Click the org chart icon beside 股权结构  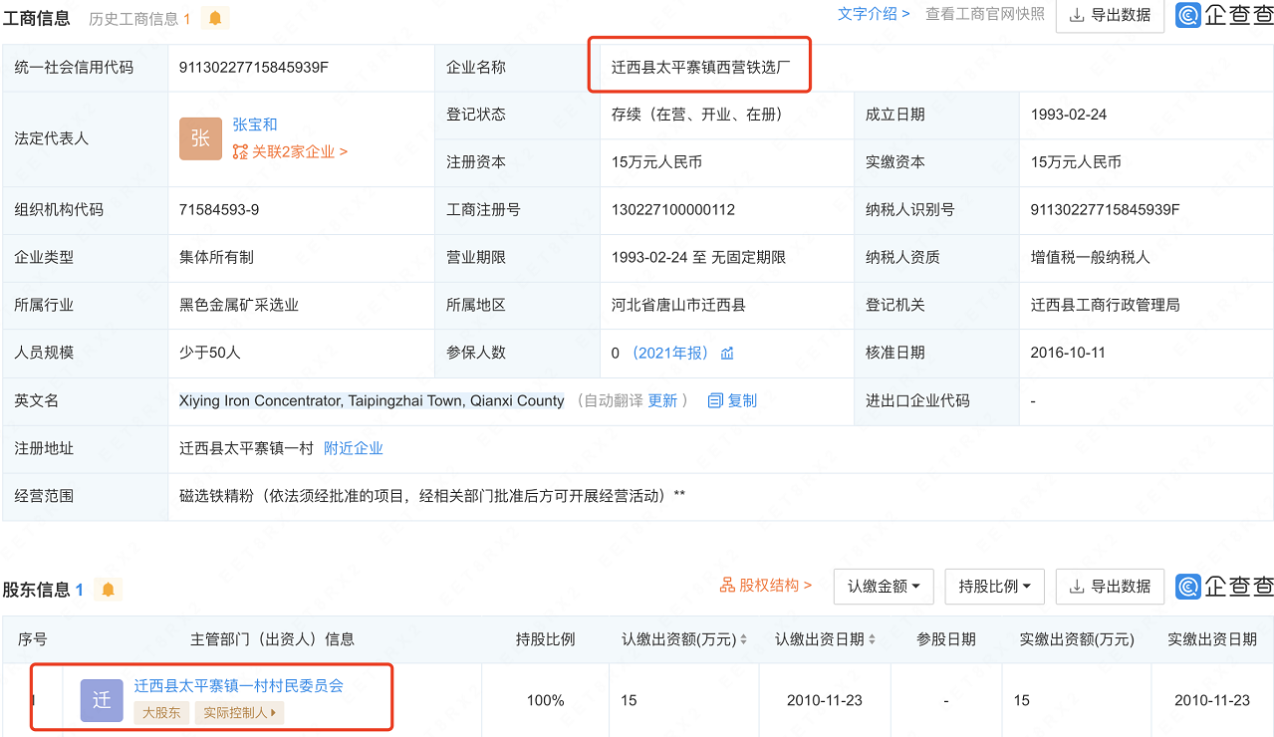[730, 587]
